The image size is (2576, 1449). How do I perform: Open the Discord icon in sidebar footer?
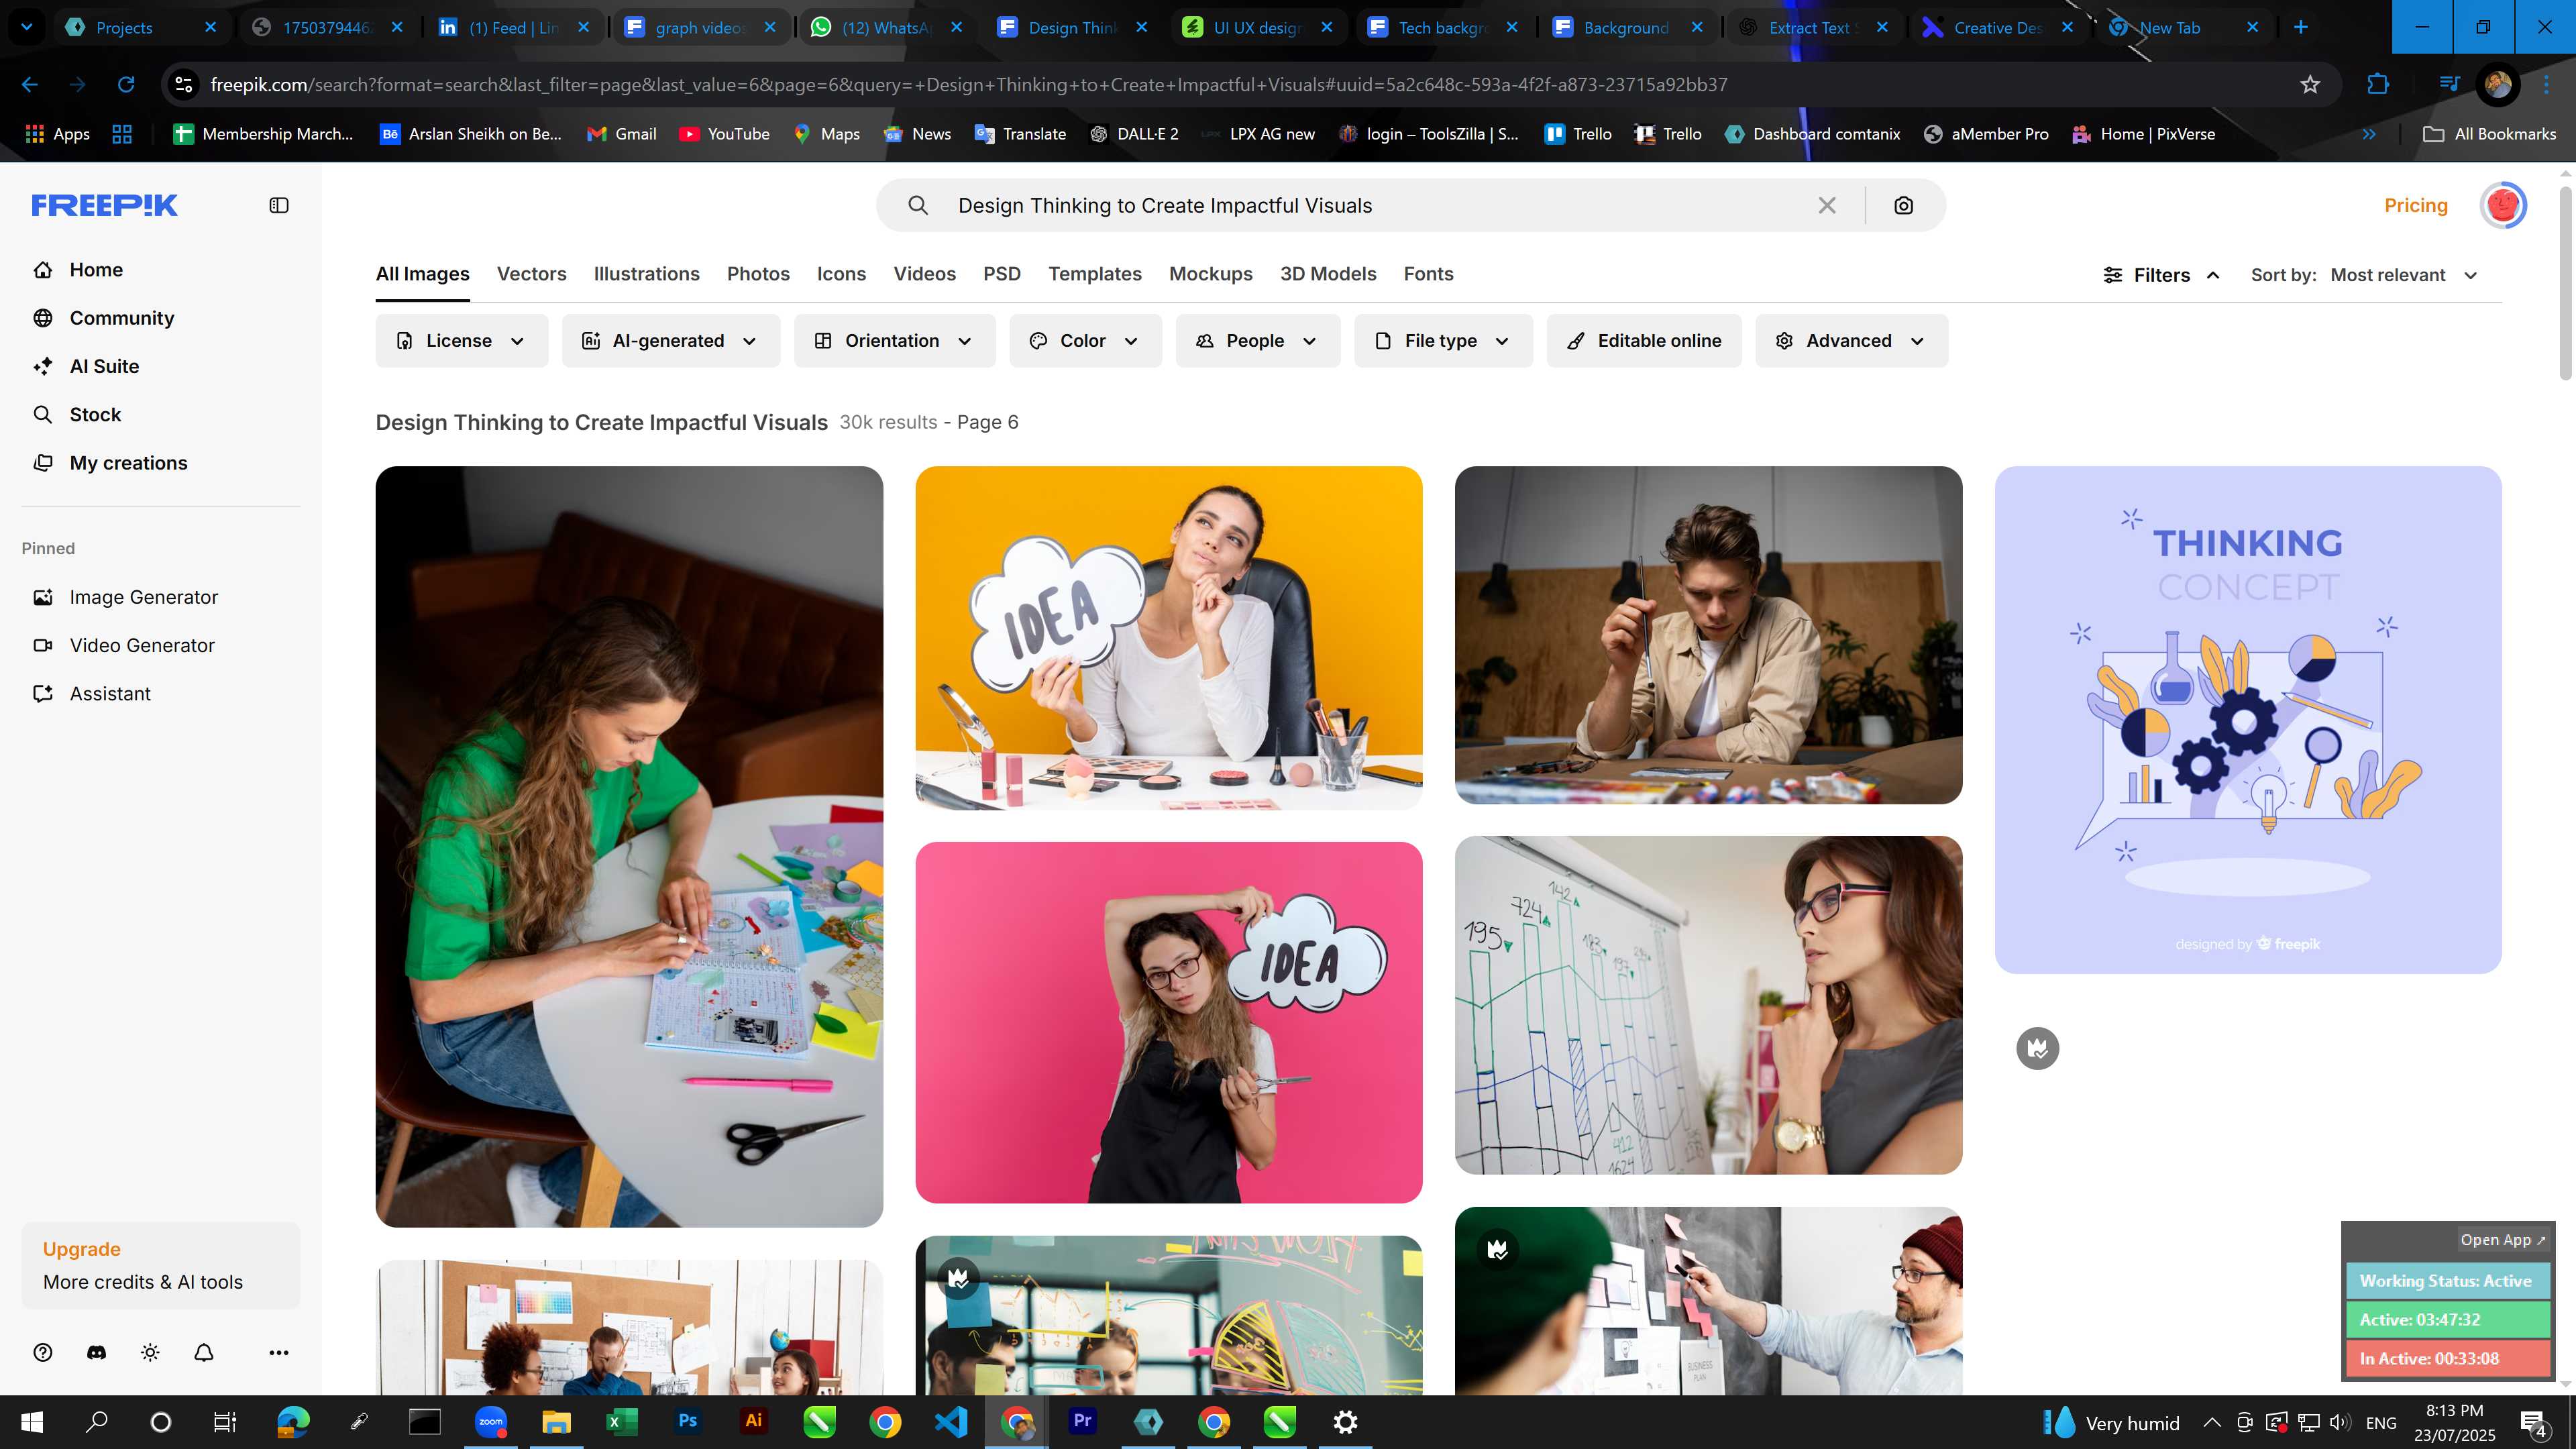point(97,1352)
